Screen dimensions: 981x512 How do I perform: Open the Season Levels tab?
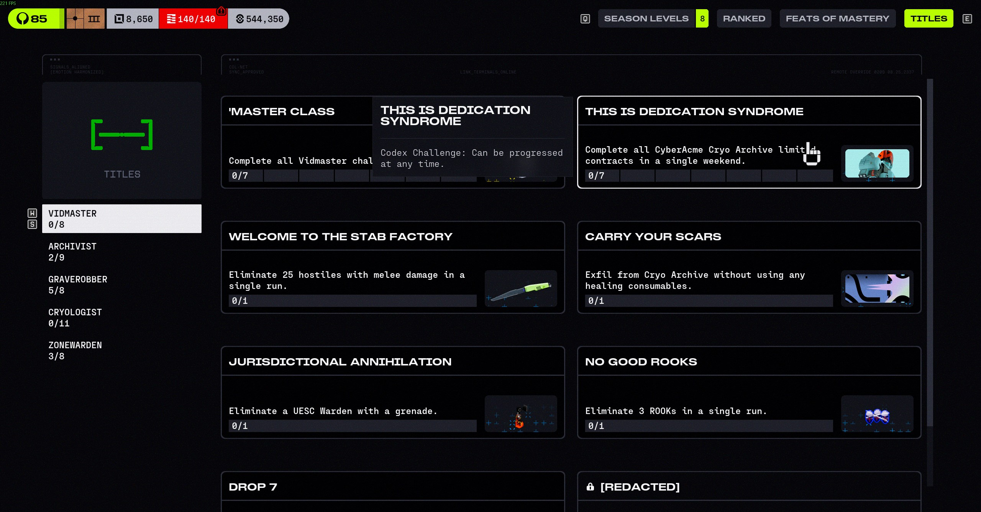(x=646, y=19)
